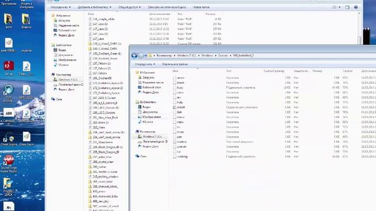
Task: Select the Windows 7 (C:) breadcrumb segment
Action: 186,56
